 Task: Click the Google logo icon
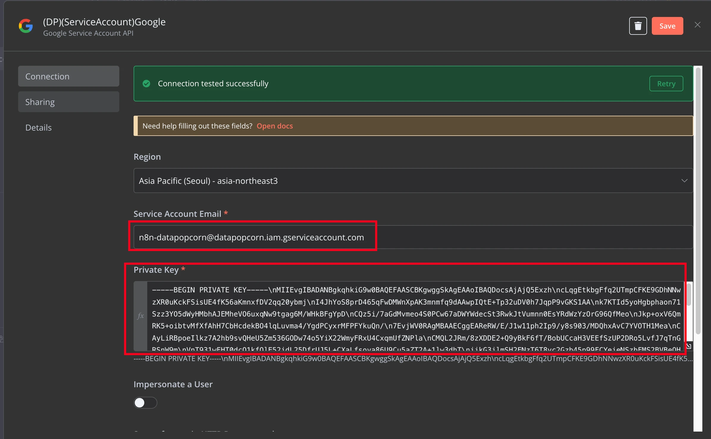tap(26, 26)
